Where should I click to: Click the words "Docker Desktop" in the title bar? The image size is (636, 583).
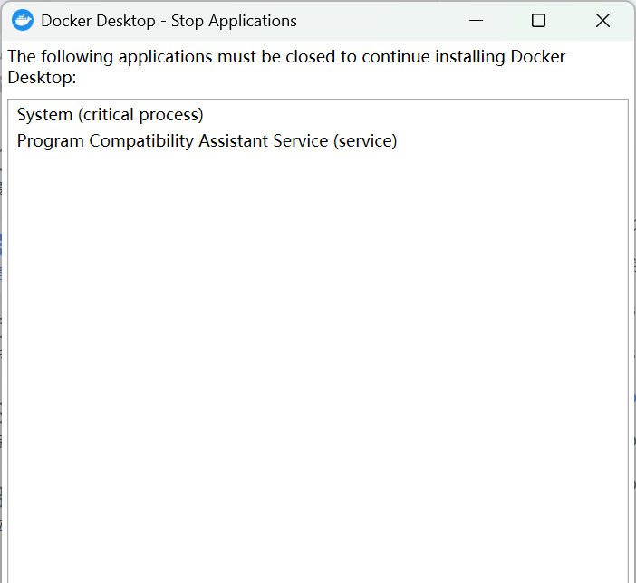98,21
